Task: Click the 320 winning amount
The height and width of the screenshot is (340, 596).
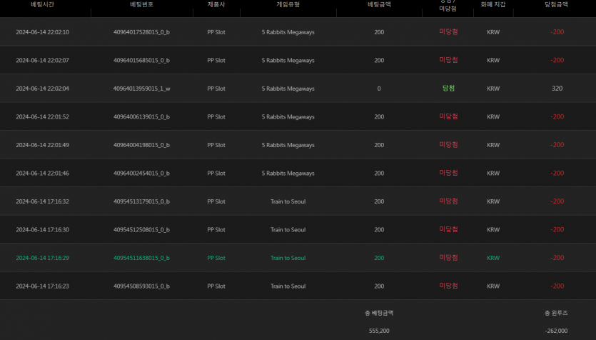Action: pyautogui.click(x=557, y=89)
